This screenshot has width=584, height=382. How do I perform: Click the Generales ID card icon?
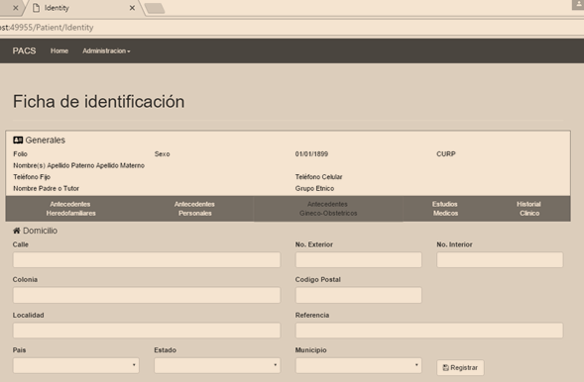click(18, 140)
